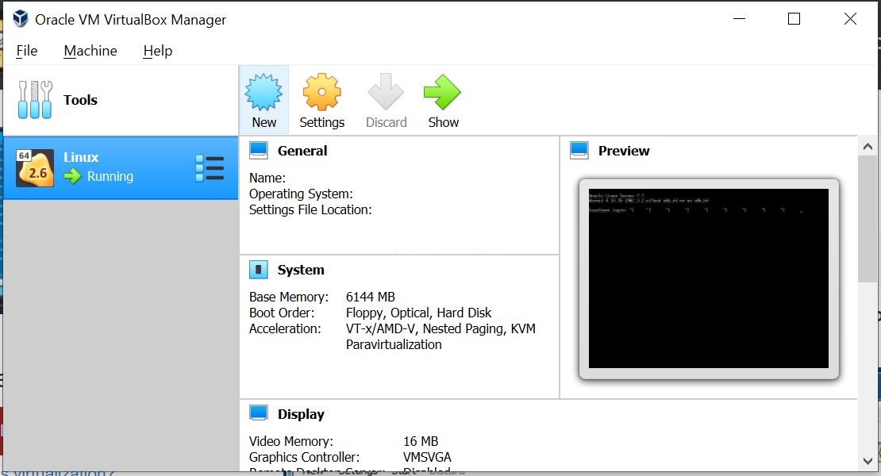Click the Linux VM 64-bit badge icon
Screen dimensions: 881x476
[x=23, y=155]
